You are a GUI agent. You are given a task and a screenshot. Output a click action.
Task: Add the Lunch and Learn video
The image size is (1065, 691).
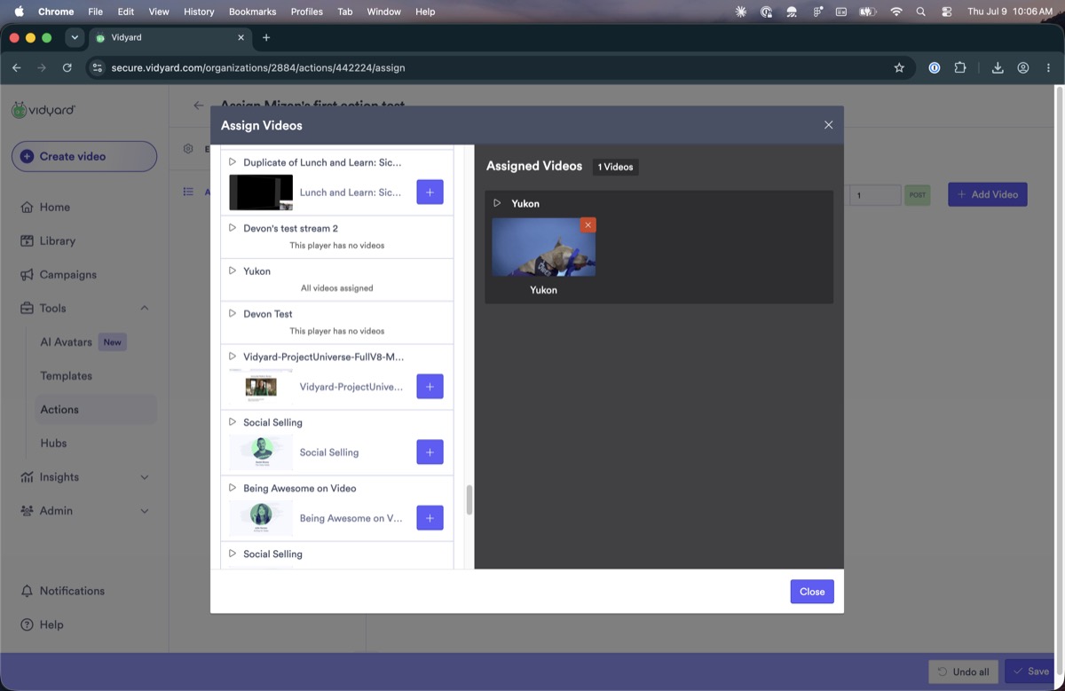(430, 192)
